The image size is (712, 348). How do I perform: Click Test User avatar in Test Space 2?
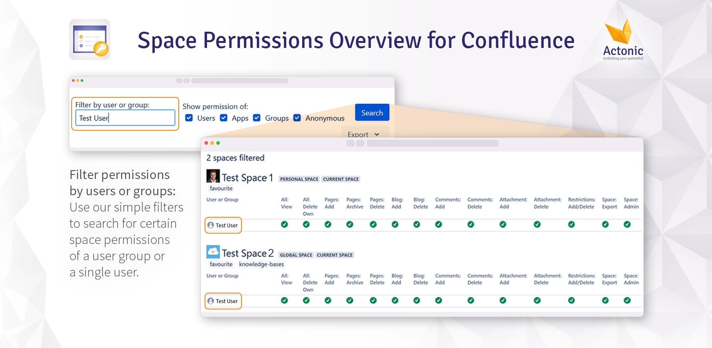[211, 301]
